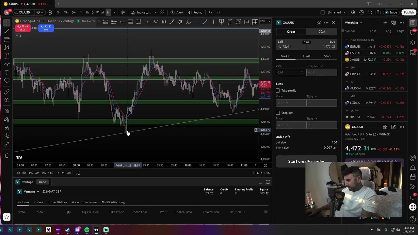Toggle DOM mode in order panel

[x=322, y=32]
